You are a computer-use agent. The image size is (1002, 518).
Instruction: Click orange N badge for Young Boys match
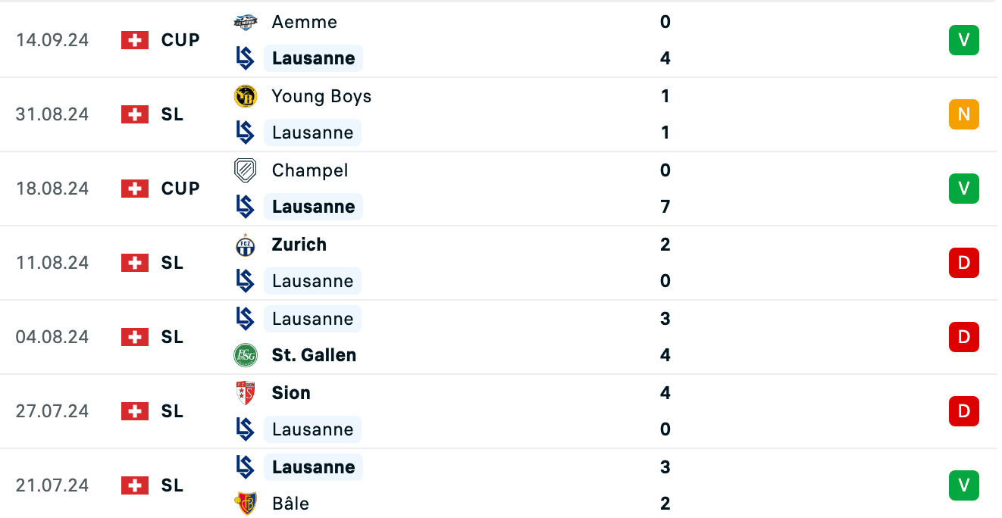tap(964, 114)
